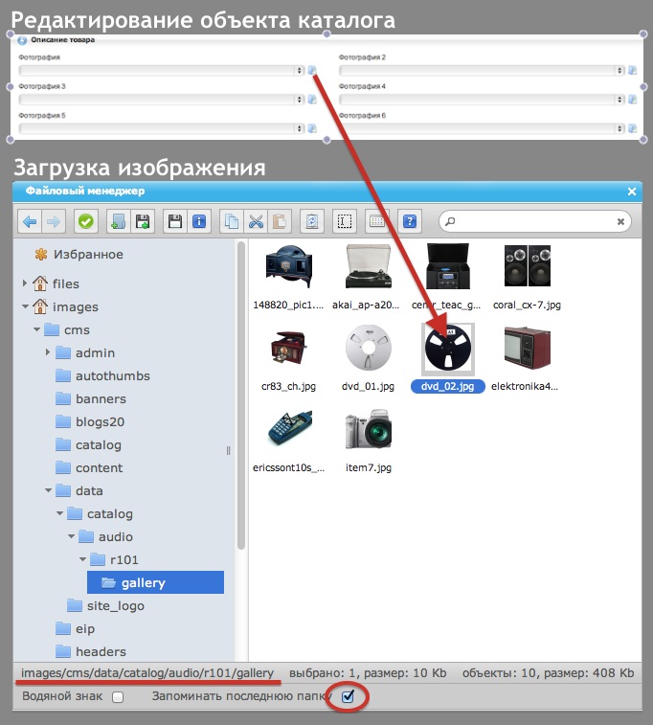Image resolution: width=653 pixels, height=725 pixels.
Task: Expand the admin folder arrow
Action: pos(48,352)
